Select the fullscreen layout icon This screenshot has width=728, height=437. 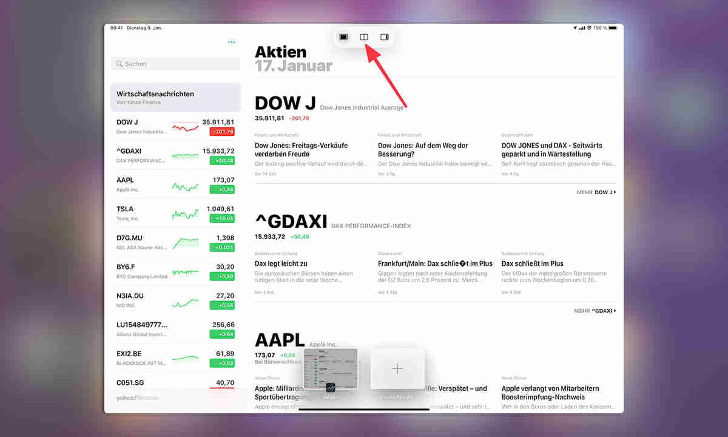coord(343,36)
